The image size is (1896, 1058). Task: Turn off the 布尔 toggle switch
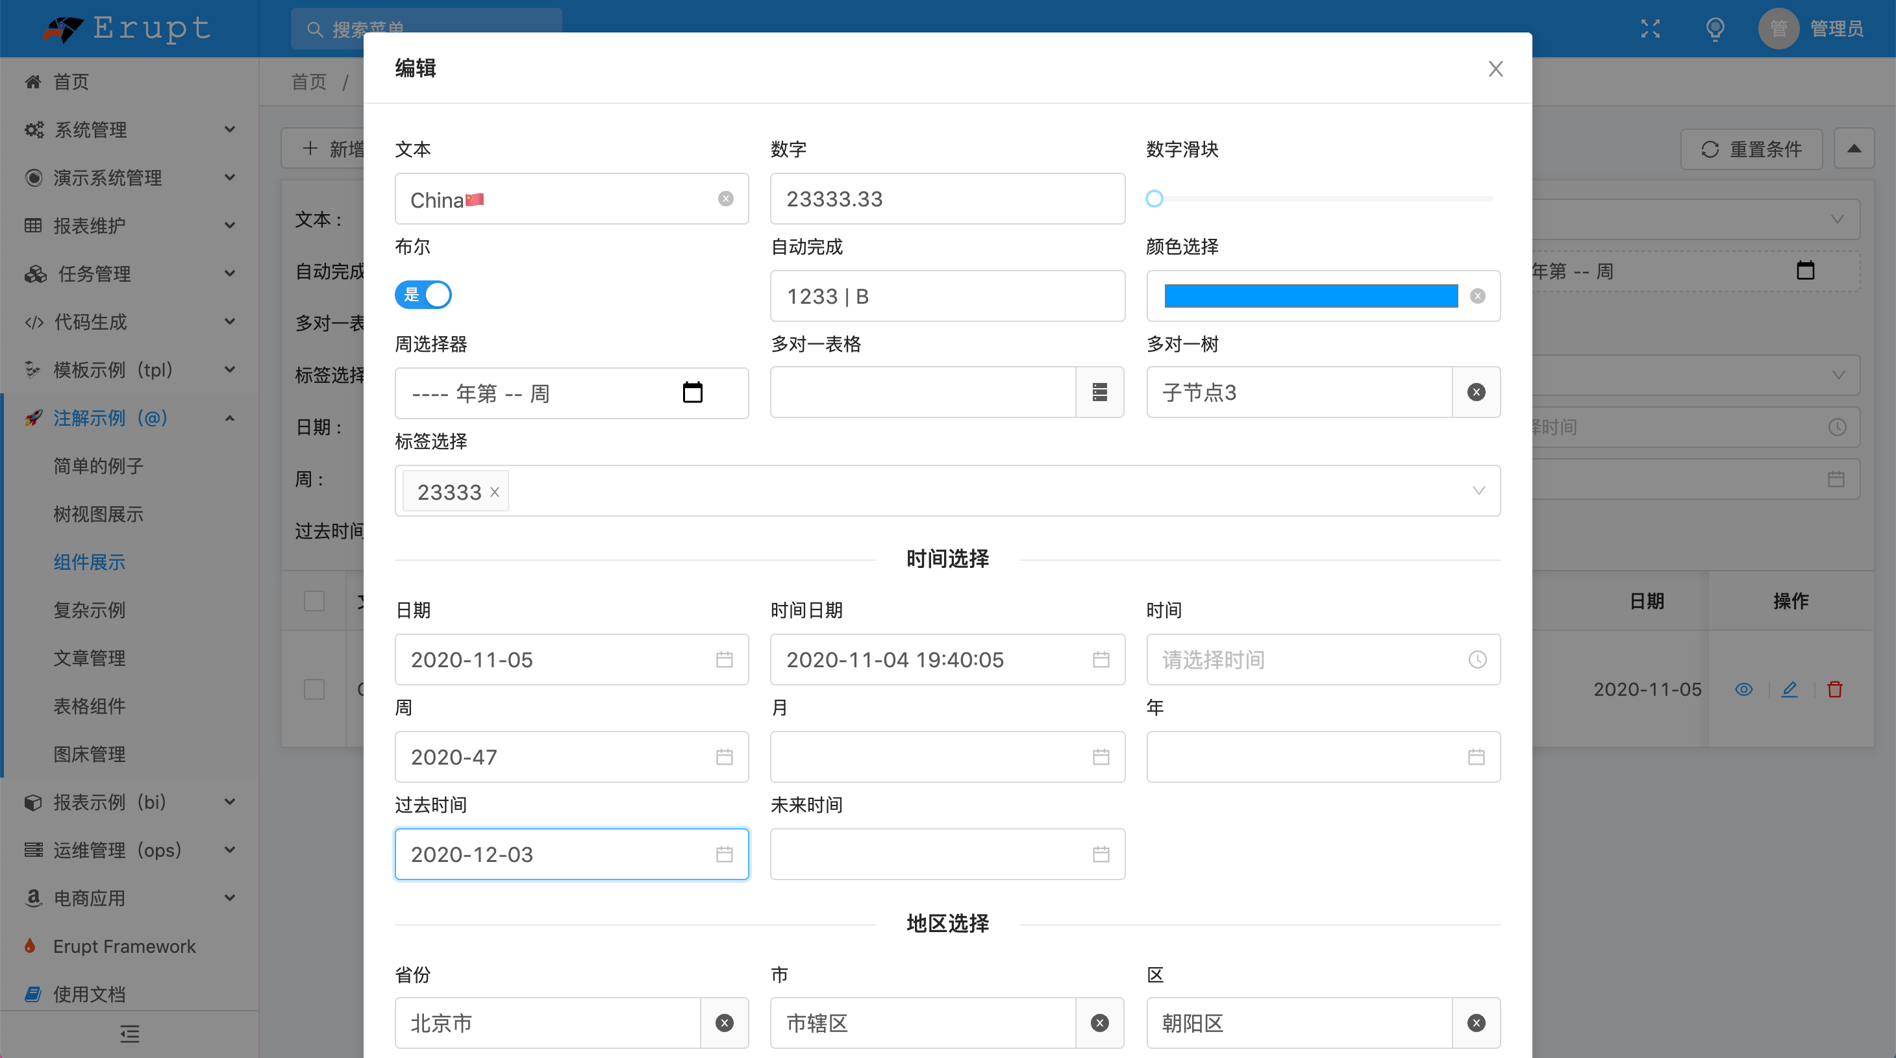point(423,294)
